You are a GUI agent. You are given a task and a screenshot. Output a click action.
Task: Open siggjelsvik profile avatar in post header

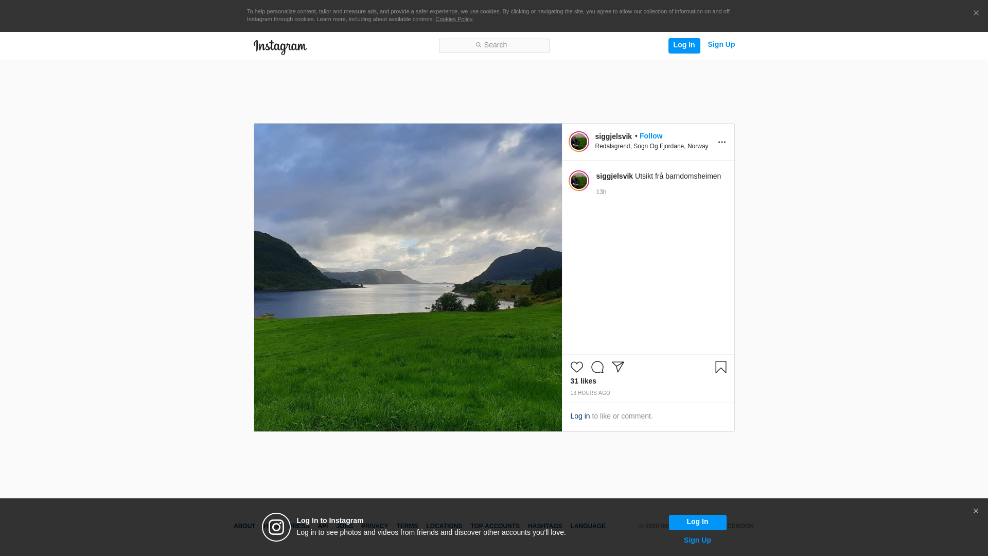(x=578, y=142)
